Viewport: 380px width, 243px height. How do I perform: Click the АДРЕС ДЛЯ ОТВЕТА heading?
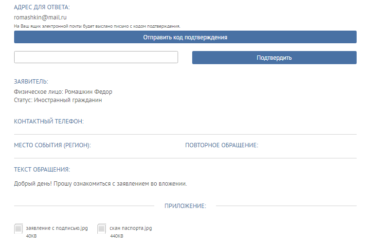point(42,7)
